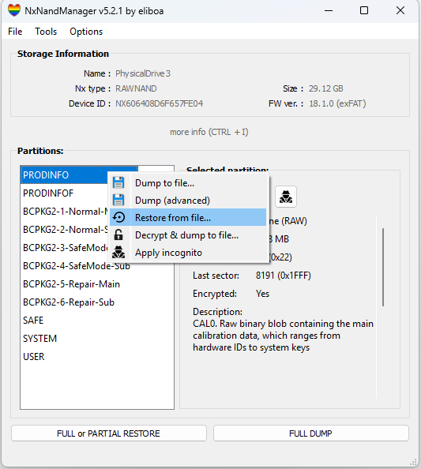Click the resize grip at window corner
421x469 pixels.
tap(413, 462)
